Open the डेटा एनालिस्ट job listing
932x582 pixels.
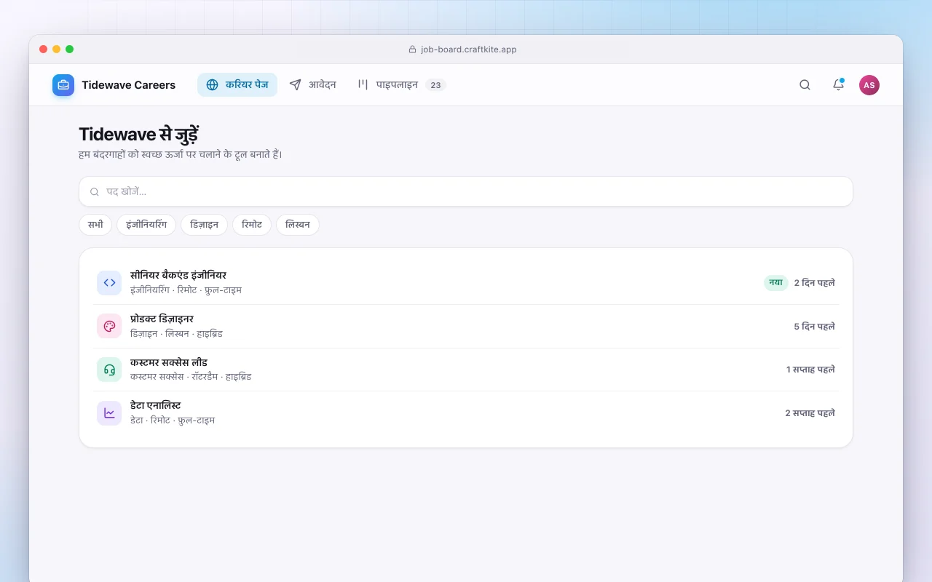click(466, 413)
